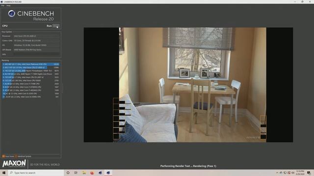This screenshot has width=314, height=176.
Task: Open the File menu
Action: pos(3,5)
